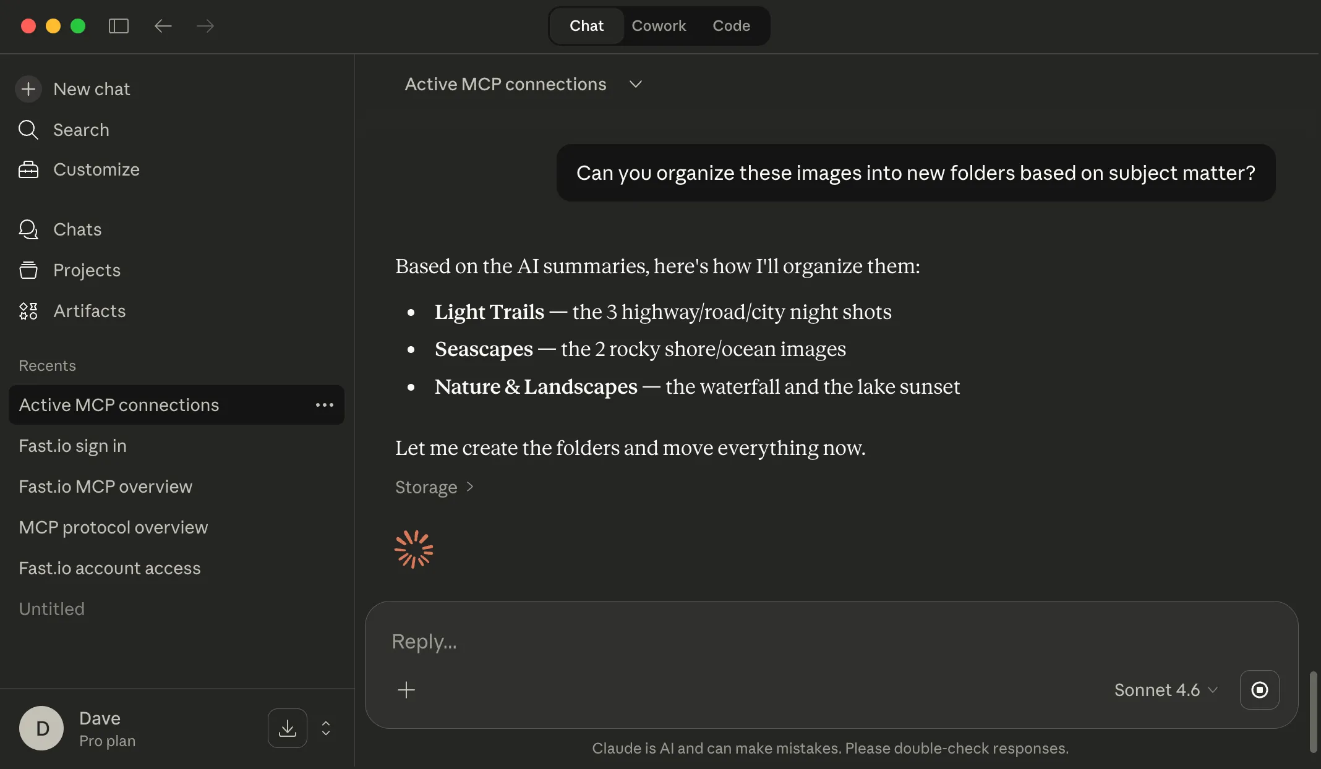
Task: Expand the Active MCP connections title dropdown
Action: (x=635, y=84)
